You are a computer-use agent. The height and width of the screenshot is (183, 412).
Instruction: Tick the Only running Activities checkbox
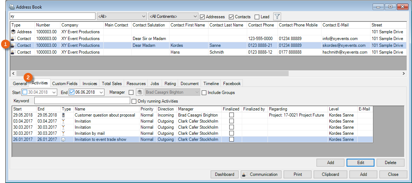click(x=134, y=101)
